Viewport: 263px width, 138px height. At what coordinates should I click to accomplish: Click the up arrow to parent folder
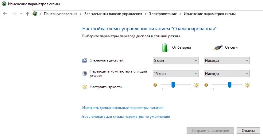point(28,14)
